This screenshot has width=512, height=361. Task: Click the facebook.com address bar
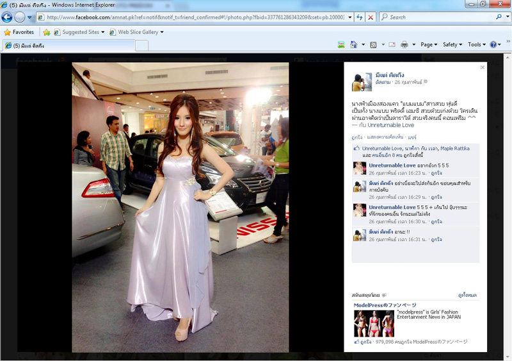(191, 17)
